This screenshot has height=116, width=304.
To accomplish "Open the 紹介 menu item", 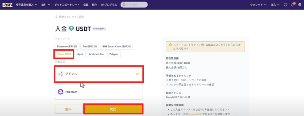I will (94, 5).
